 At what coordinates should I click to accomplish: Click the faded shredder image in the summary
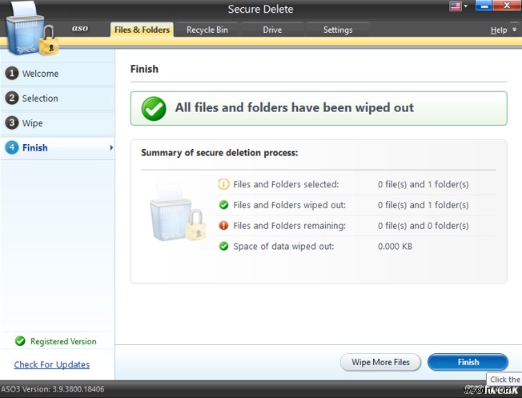[x=176, y=213]
